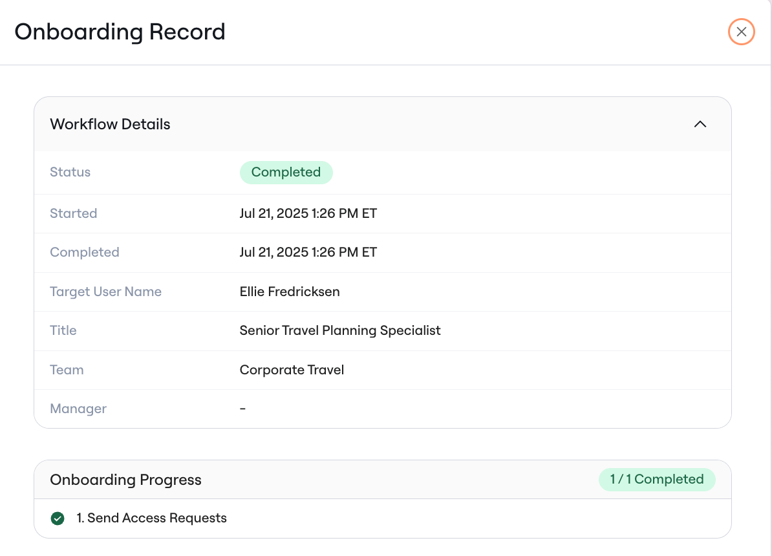772x556 pixels.
Task: Click the Completed status badge
Action: coord(286,173)
